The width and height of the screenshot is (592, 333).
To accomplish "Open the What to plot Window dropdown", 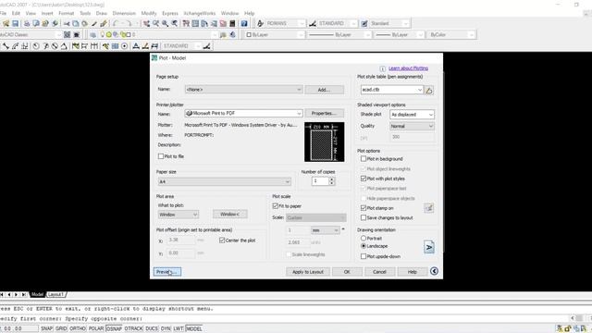I will (179, 215).
